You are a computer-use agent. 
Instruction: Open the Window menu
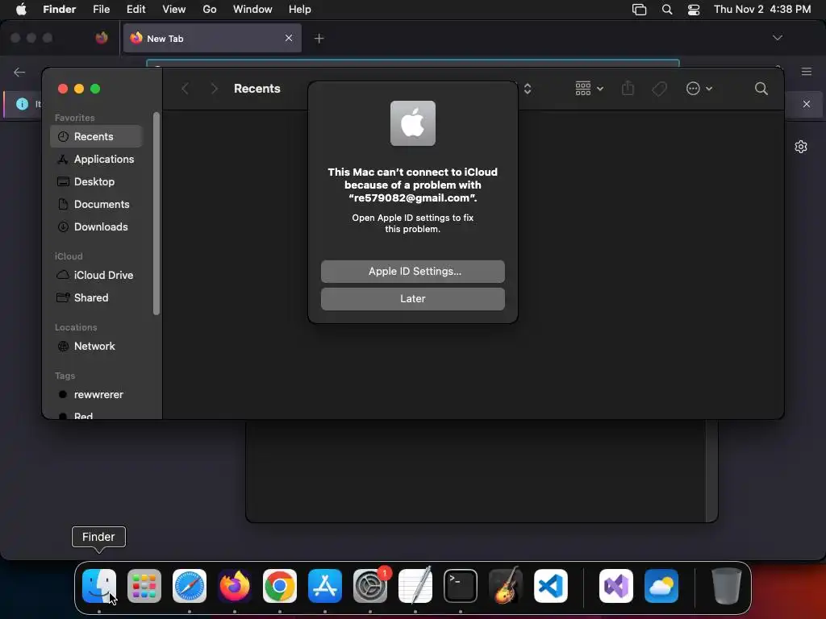252,9
